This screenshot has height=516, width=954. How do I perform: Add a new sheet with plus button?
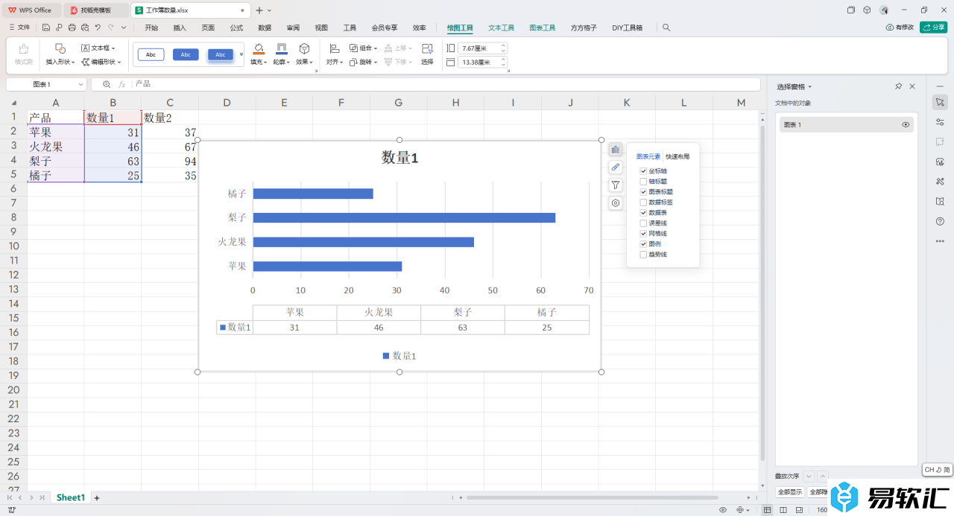[x=96, y=497]
